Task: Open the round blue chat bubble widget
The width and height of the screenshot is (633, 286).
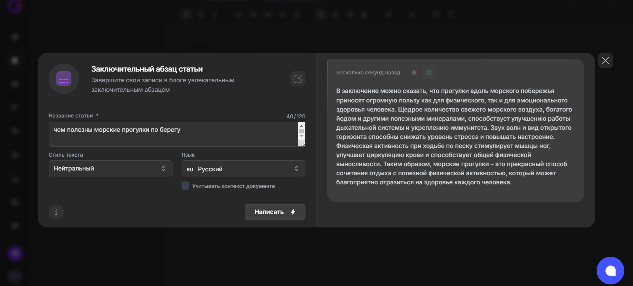Action: [x=610, y=271]
